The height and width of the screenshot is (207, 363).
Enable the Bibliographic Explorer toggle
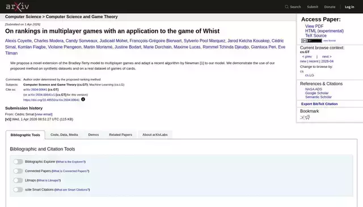coord(18,162)
